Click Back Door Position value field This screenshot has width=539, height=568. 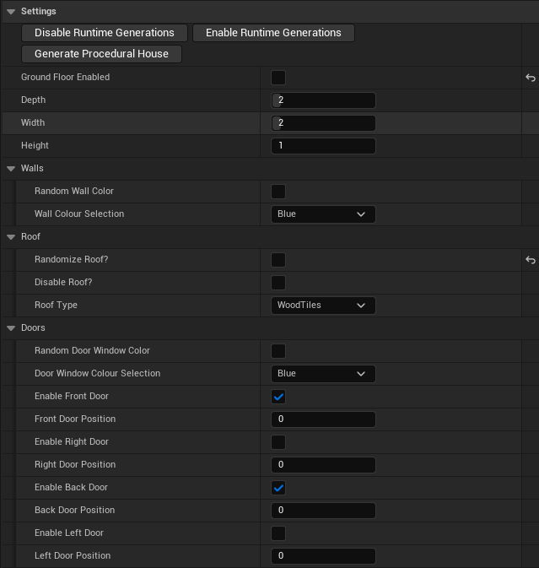[x=323, y=511]
